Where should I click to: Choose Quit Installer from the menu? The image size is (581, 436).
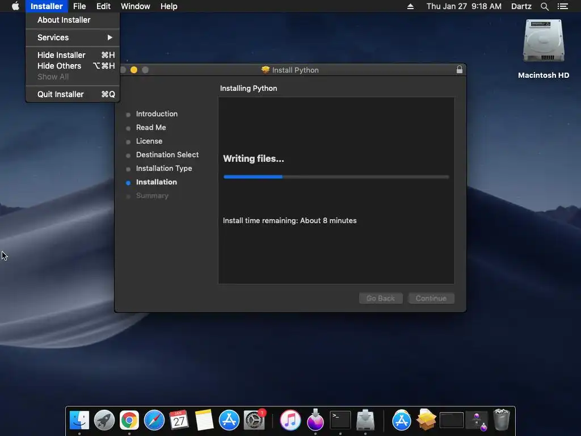coord(73,94)
